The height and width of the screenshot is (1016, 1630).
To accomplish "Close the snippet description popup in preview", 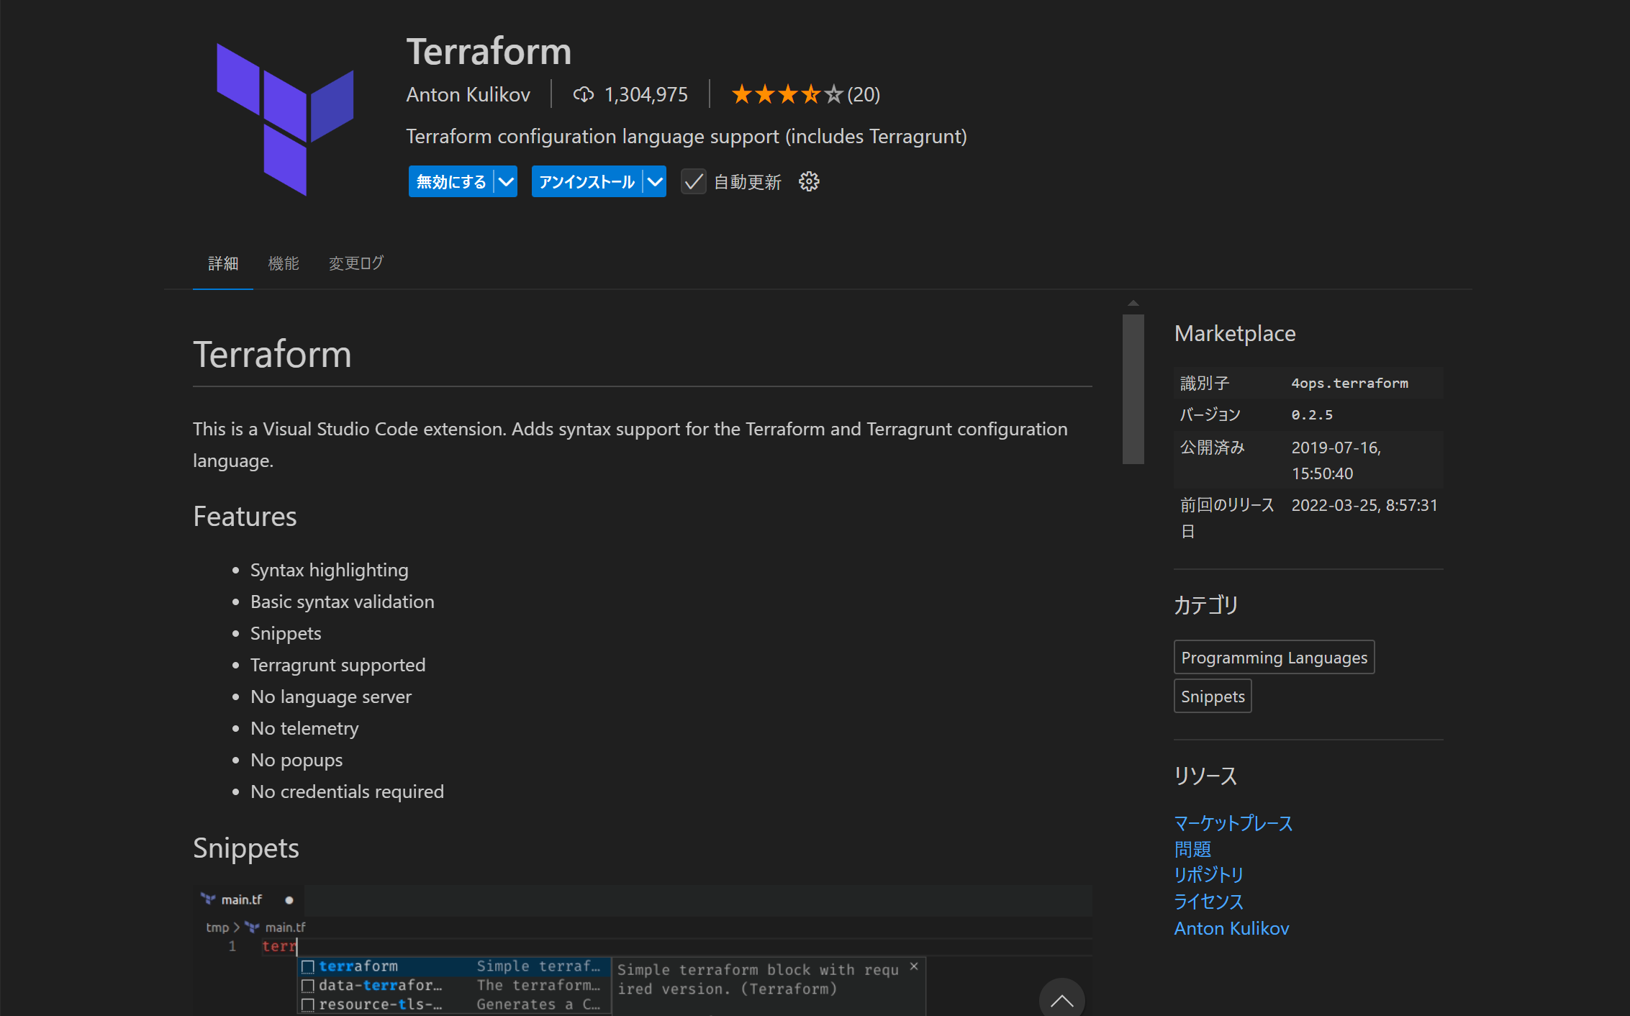I will [x=914, y=966].
